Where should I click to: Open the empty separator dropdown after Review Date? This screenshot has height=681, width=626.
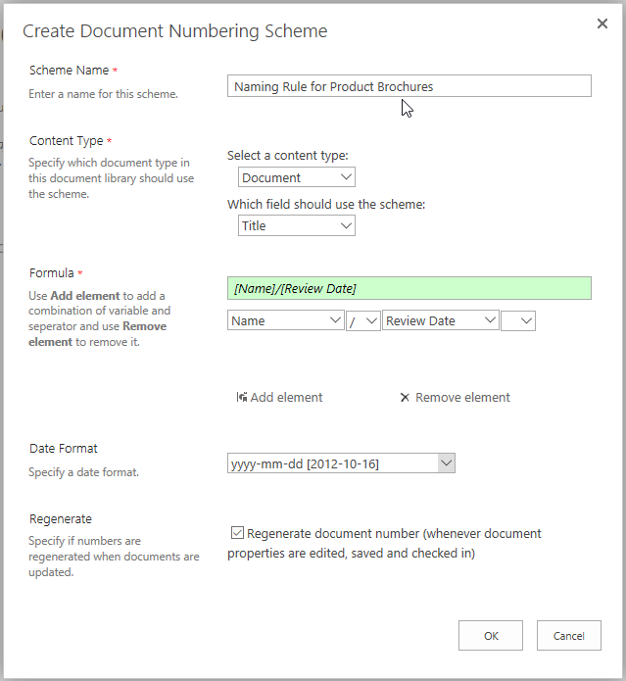[518, 321]
